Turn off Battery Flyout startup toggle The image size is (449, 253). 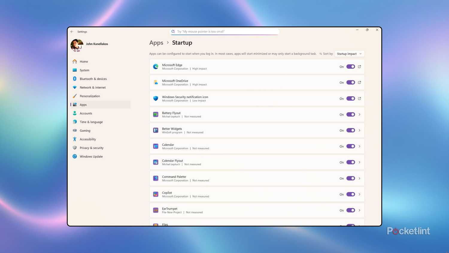point(351,114)
